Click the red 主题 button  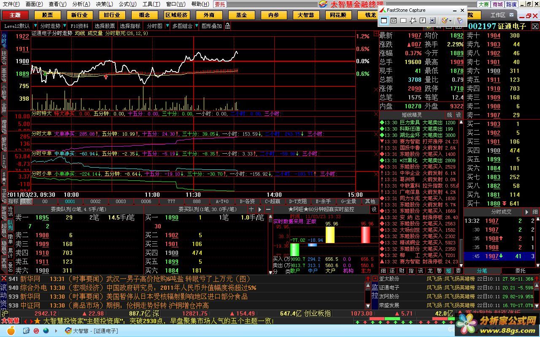15,15
